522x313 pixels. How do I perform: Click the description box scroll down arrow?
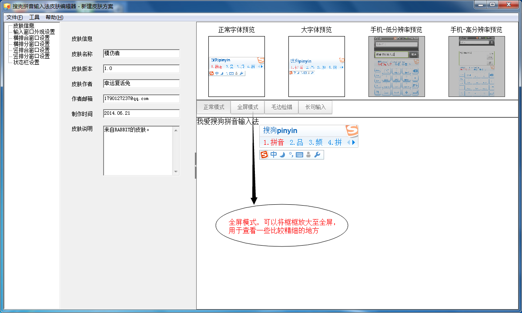click(176, 172)
